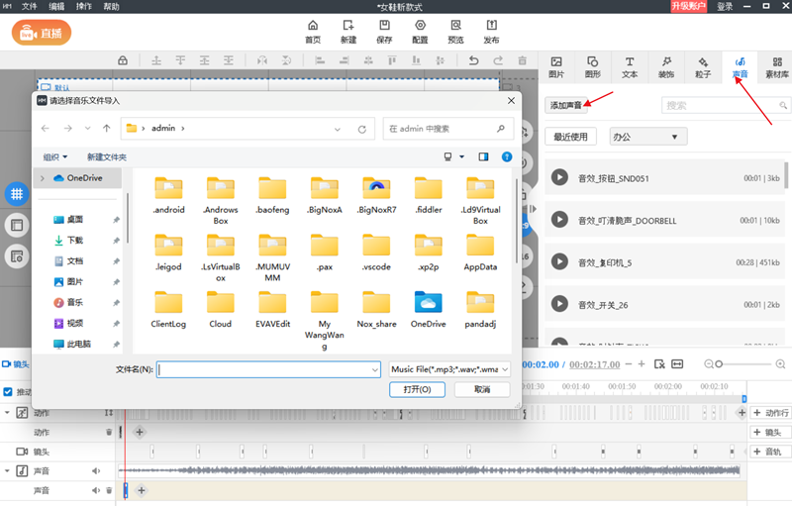The image size is (792, 506).
Task: Mute the main 声音 track
Action: pos(95,471)
